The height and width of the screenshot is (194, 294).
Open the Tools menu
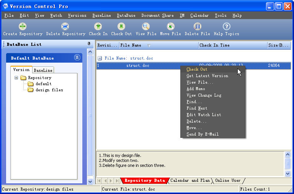(220, 15)
